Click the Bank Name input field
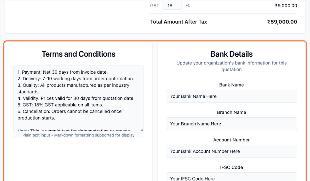Image resolution: width=310 pixels, height=181 pixels. point(231,96)
